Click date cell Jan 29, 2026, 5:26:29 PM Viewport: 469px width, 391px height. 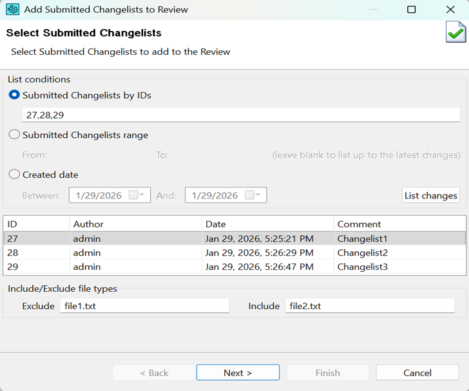260,253
